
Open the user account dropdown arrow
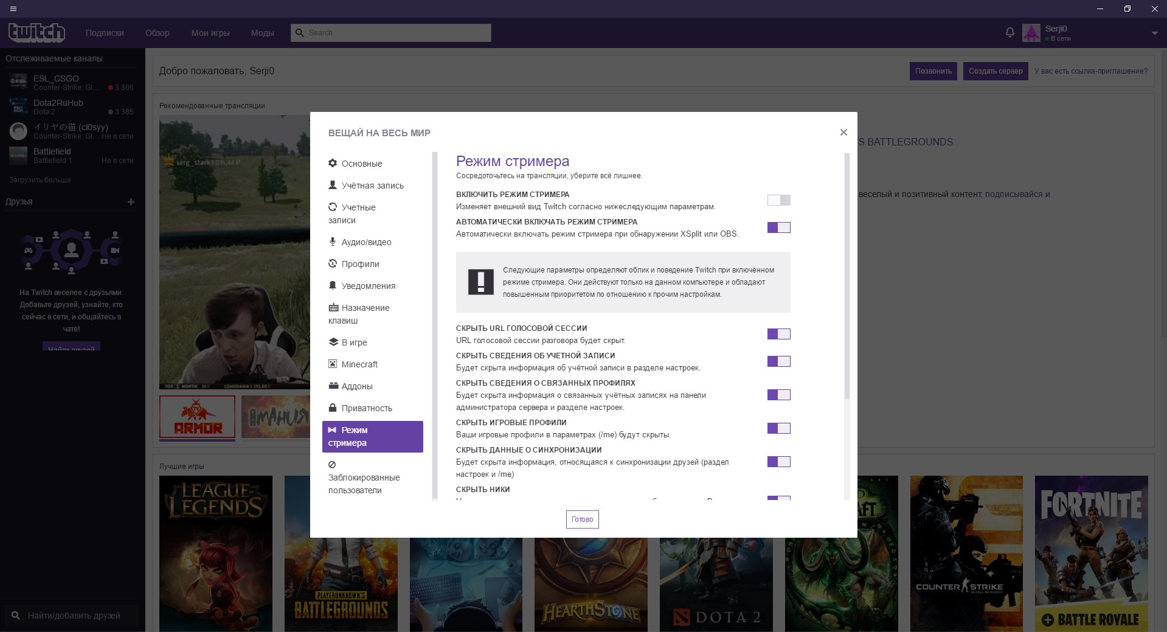[1154, 33]
